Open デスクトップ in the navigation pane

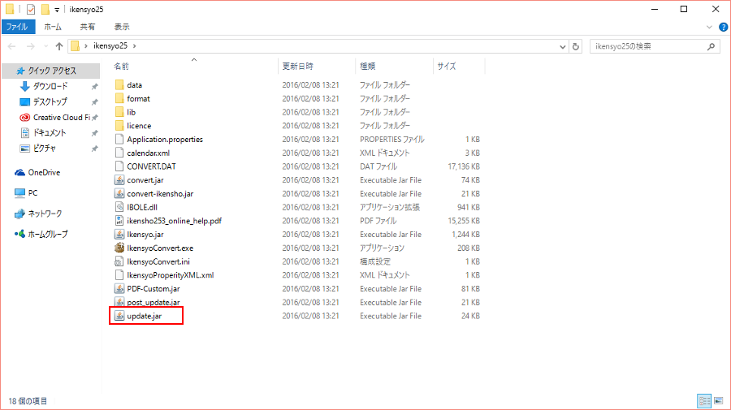pos(50,101)
